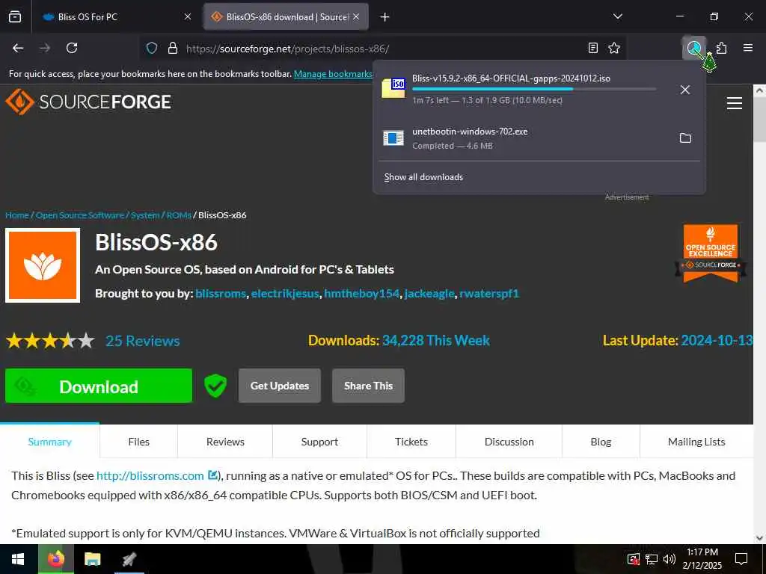Screen dimensions: 766x574
Task: Open System breadcrumb link
Action: point(145,215)
